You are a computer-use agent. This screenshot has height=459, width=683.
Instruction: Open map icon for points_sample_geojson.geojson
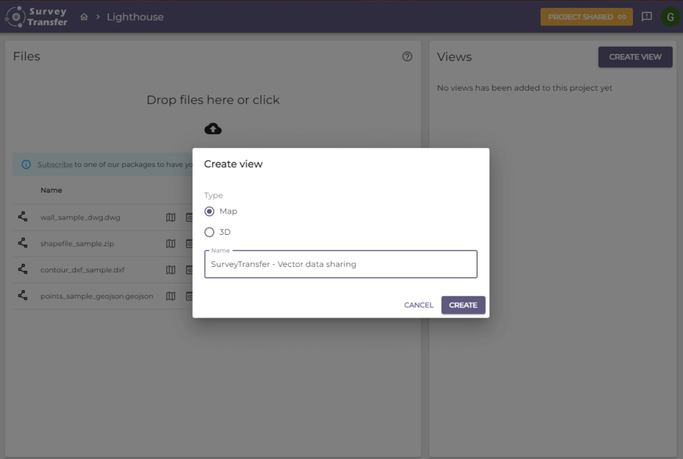tap(171, 296)
